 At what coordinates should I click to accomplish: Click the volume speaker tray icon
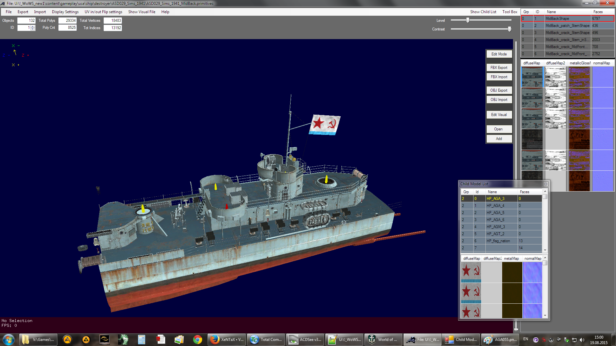[x=582, y=340]
